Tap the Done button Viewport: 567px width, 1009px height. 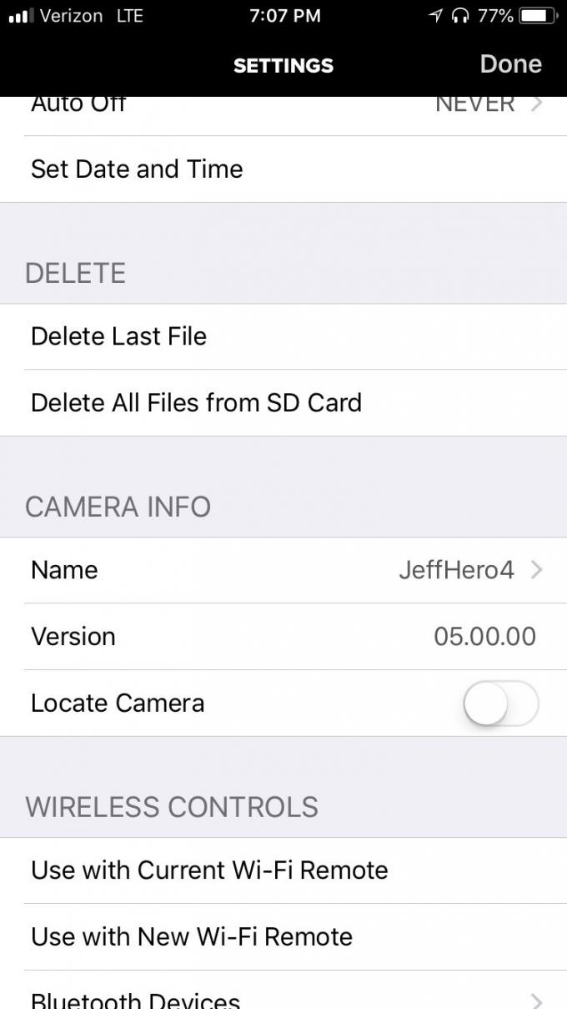(x=510, y=64)
